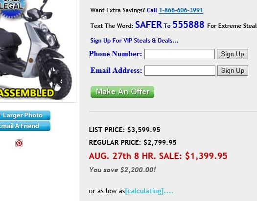257x201 pixels.
Task: Open the Larger Photo view
Action: [25, 115]
